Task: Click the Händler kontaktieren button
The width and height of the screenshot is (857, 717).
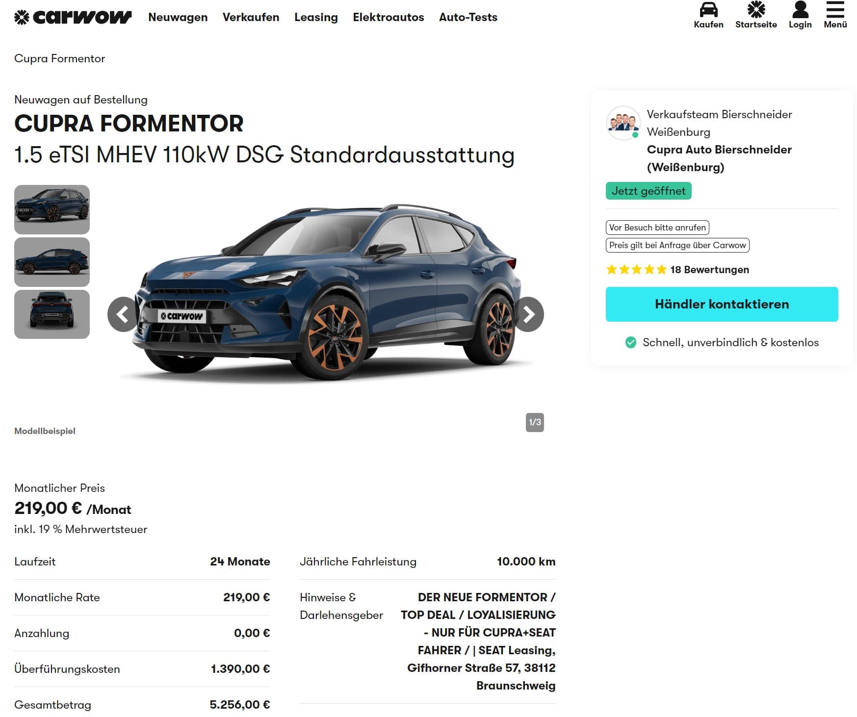Action: (x=722, y=304)
